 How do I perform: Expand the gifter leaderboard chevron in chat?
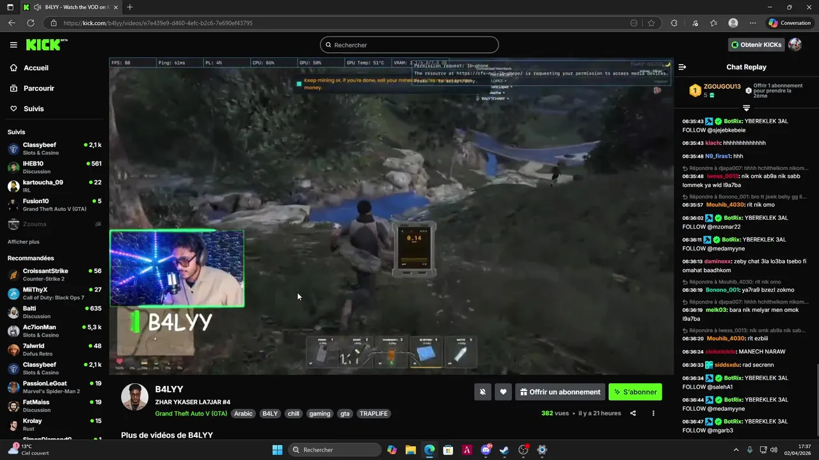[x=746, y=108]
